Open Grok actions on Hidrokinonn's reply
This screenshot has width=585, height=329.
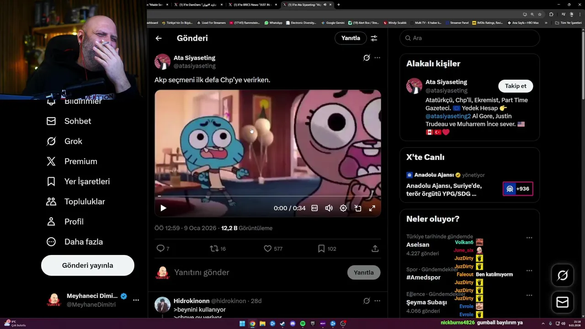click(x=367, y=301)
